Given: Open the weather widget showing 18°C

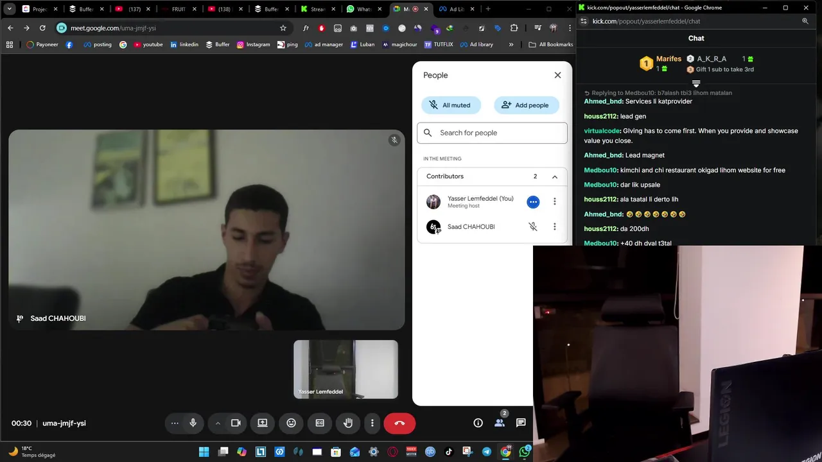Looking at the screenshot, I should [x=32, y=452].
